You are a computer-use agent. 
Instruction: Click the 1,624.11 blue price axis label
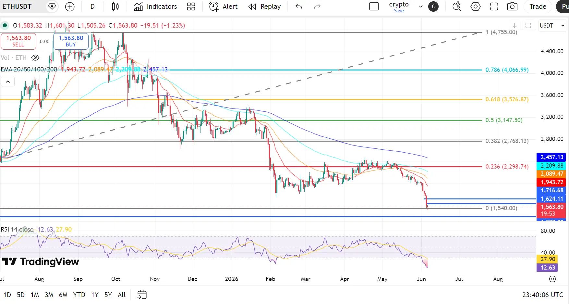coord(551,199)
